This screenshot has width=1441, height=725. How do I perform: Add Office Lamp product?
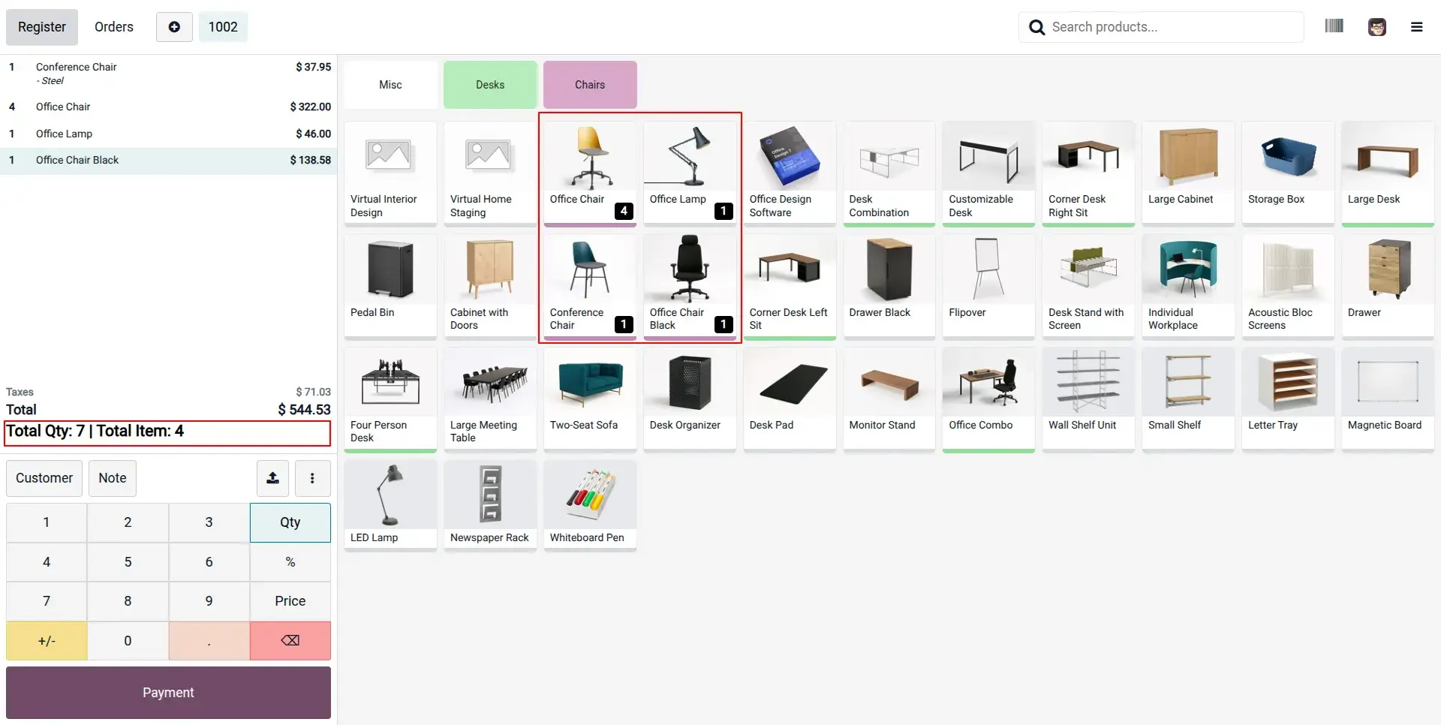click(690, 173)
